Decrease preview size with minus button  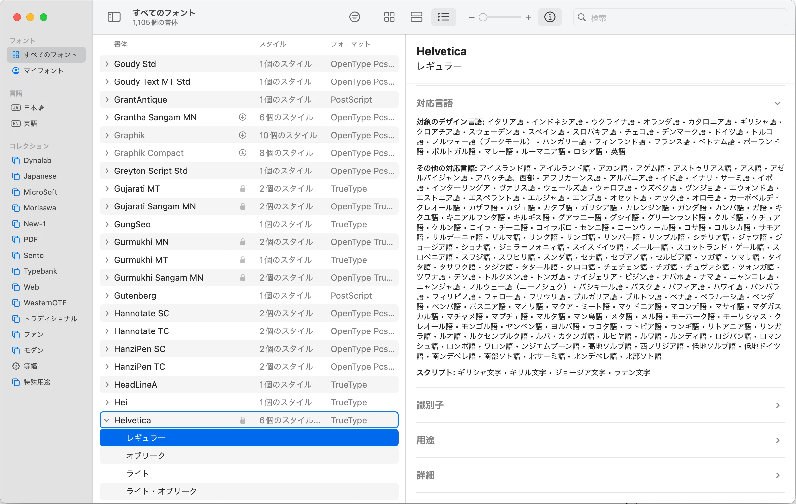tap(472, 17)
